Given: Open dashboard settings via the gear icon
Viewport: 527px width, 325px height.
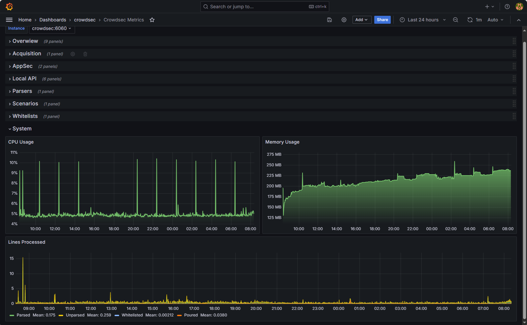Looking at the screenshot, I should point(344,20).
